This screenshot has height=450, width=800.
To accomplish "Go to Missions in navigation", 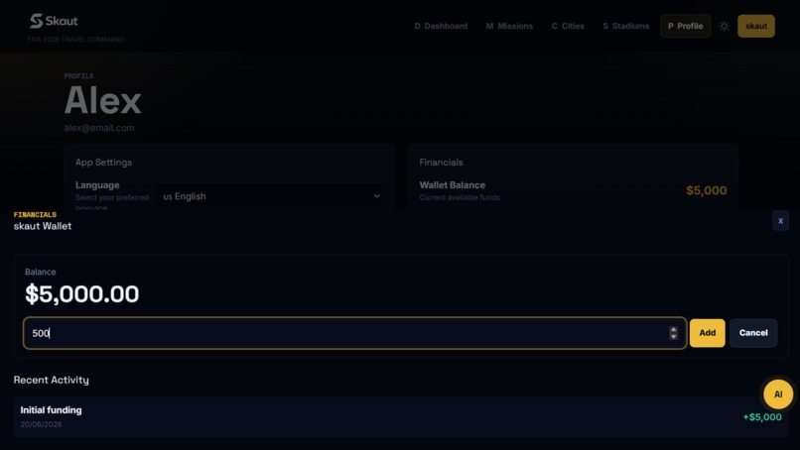I will coord(509,26).
